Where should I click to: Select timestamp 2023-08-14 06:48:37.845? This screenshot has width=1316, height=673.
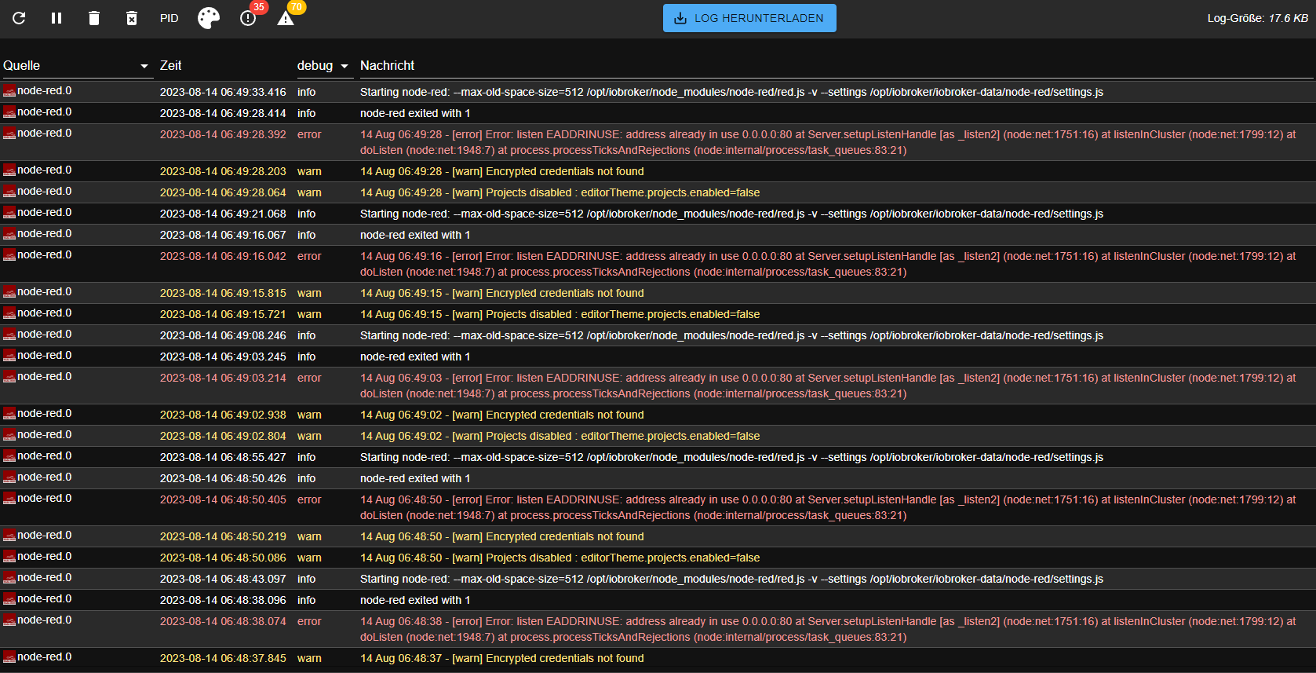coord(223,658)
